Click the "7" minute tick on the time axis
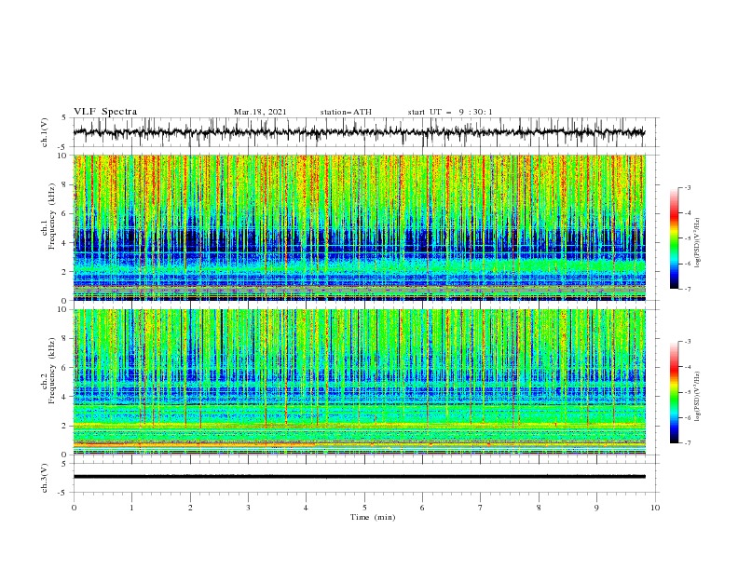The width and height of the screenshot is (738, 570). point(480,508)
